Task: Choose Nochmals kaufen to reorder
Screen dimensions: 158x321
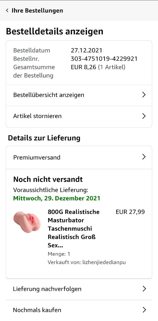Action: coord(37,310)
